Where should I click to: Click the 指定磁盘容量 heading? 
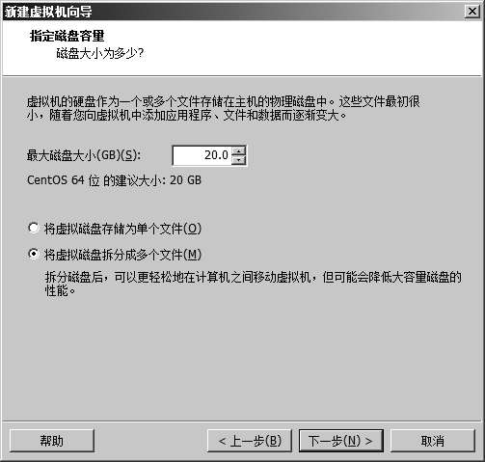(x=67, y=36)
